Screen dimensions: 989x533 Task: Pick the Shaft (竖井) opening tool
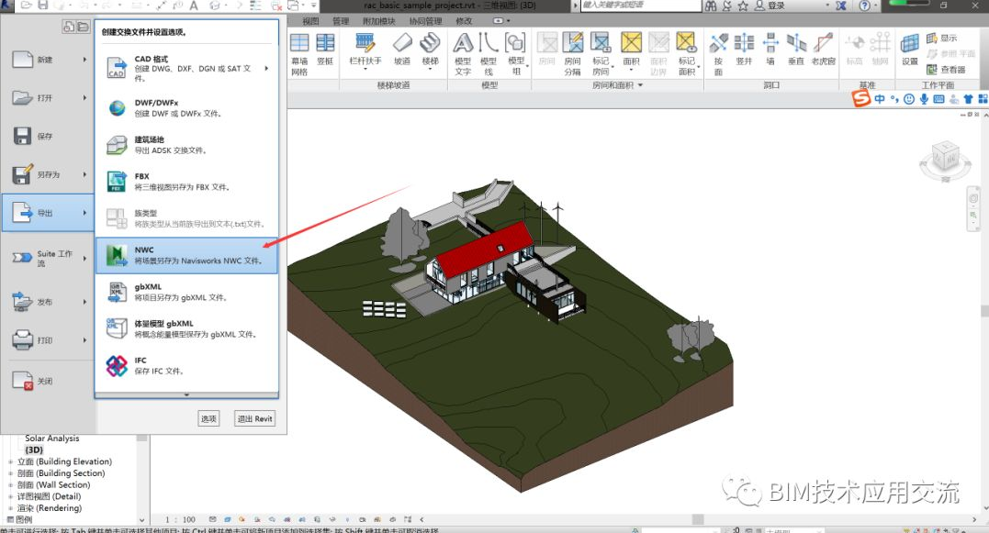744,50
